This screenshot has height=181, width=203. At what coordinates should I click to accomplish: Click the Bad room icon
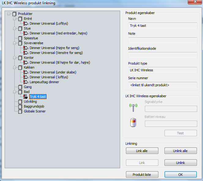tap(20, 92)
